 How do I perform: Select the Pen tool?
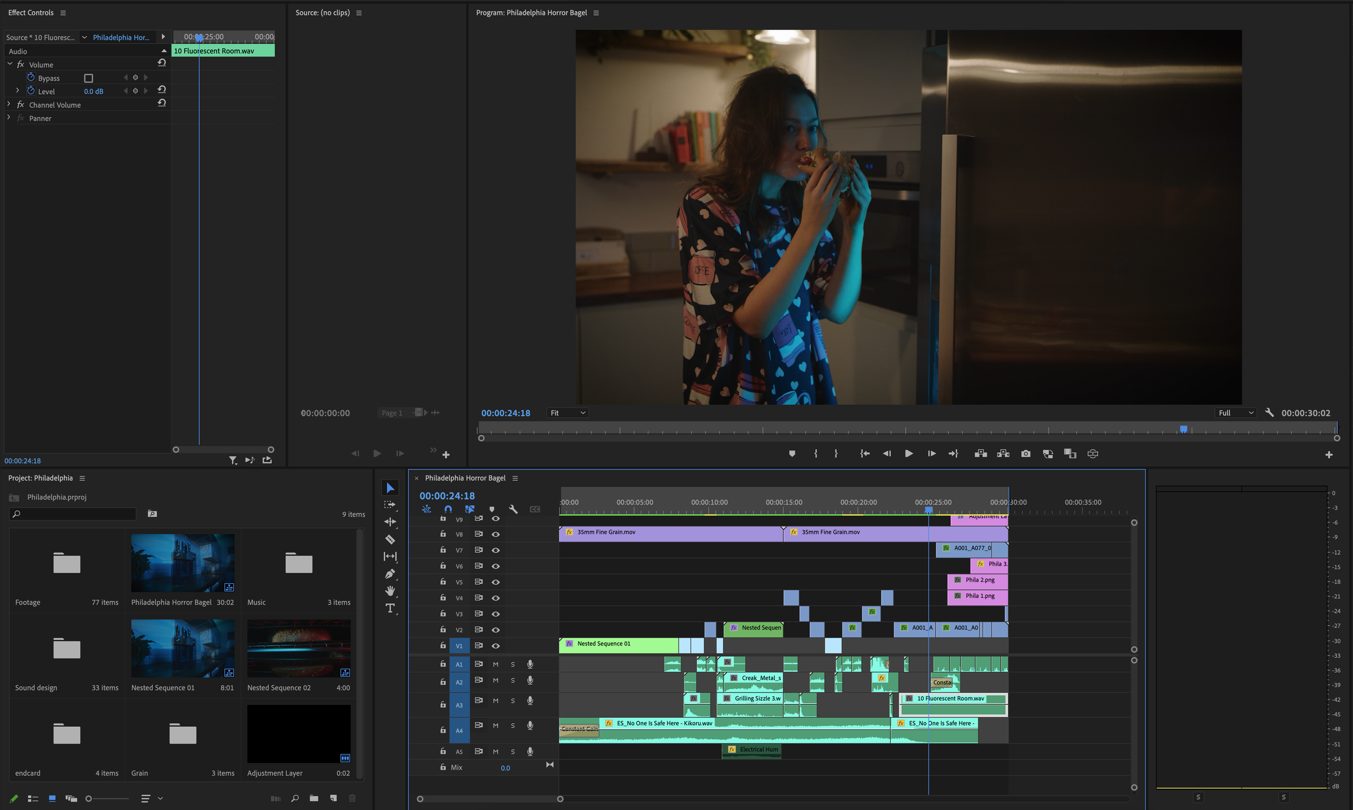(x=390, y=574)
